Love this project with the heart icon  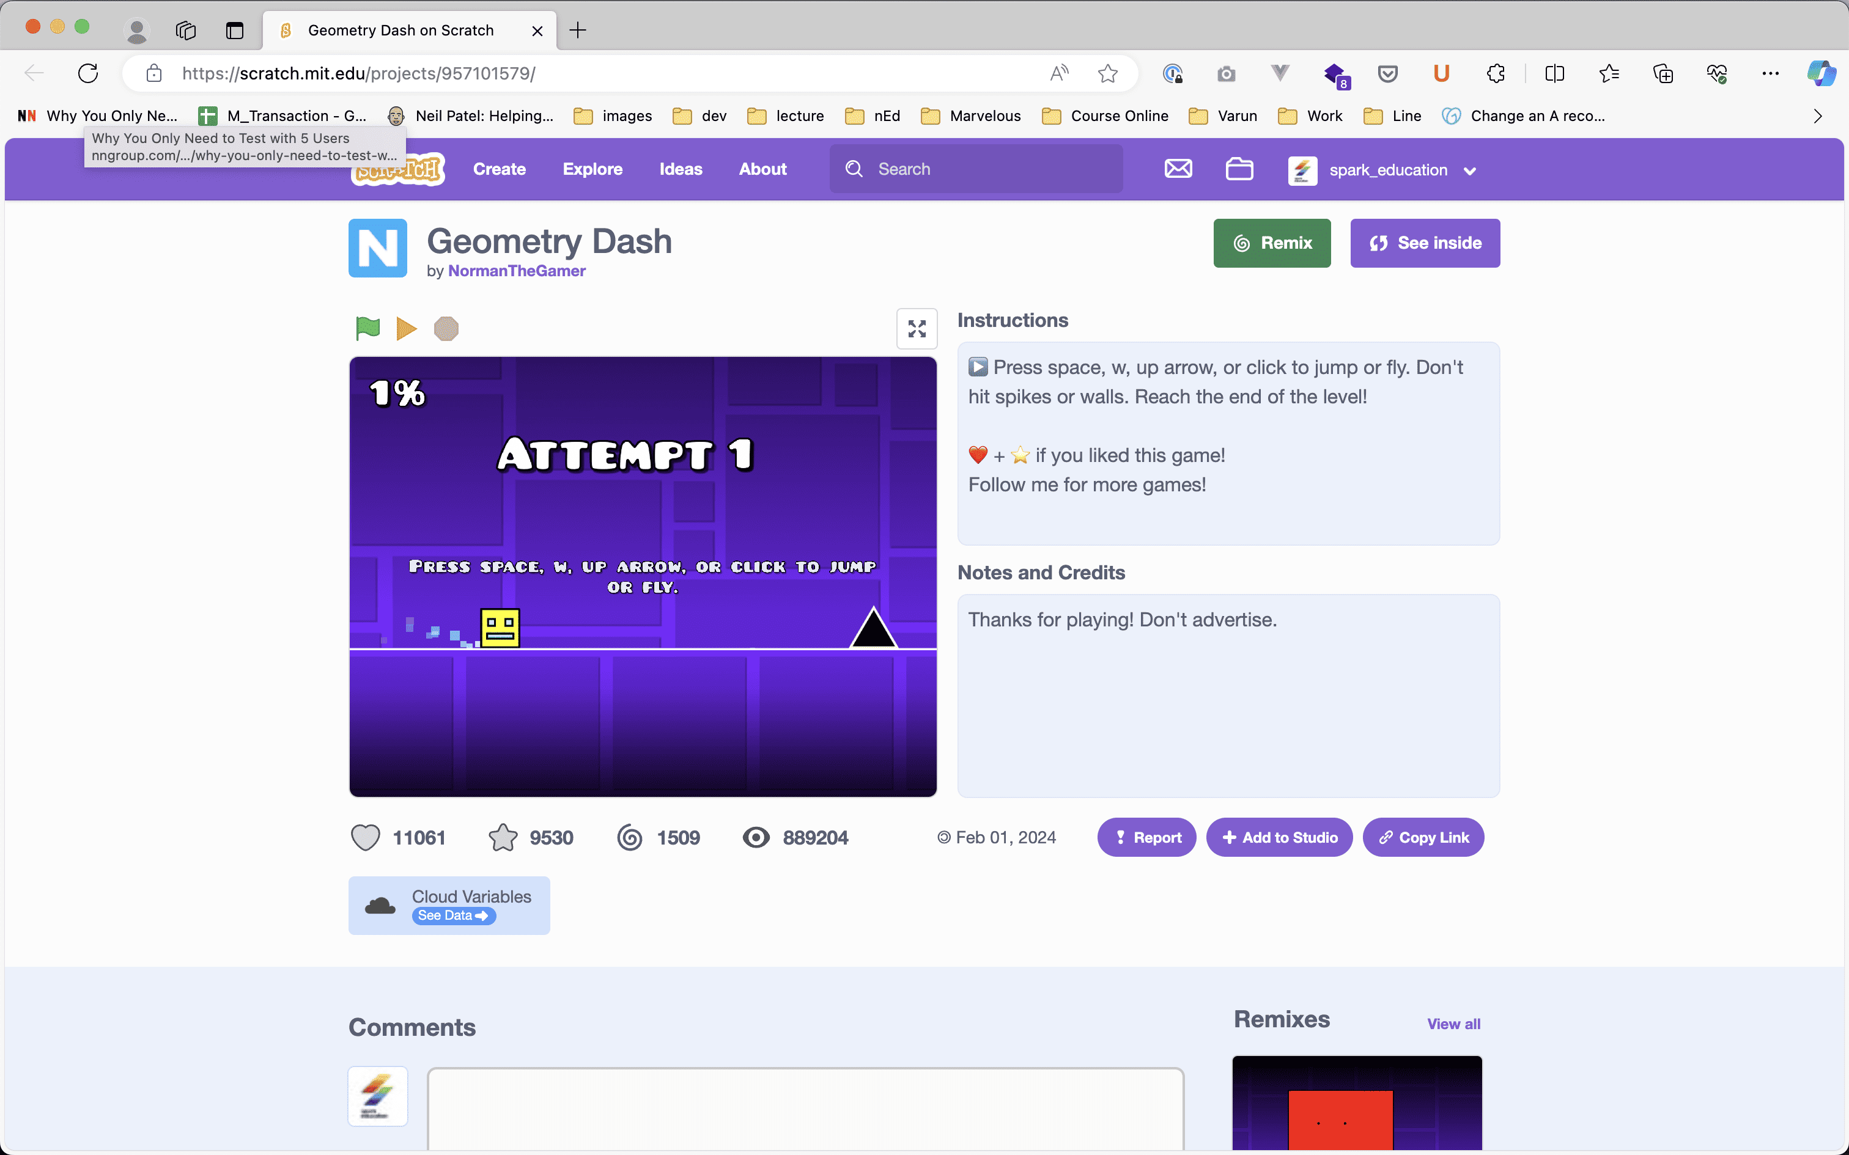(365, 837)
